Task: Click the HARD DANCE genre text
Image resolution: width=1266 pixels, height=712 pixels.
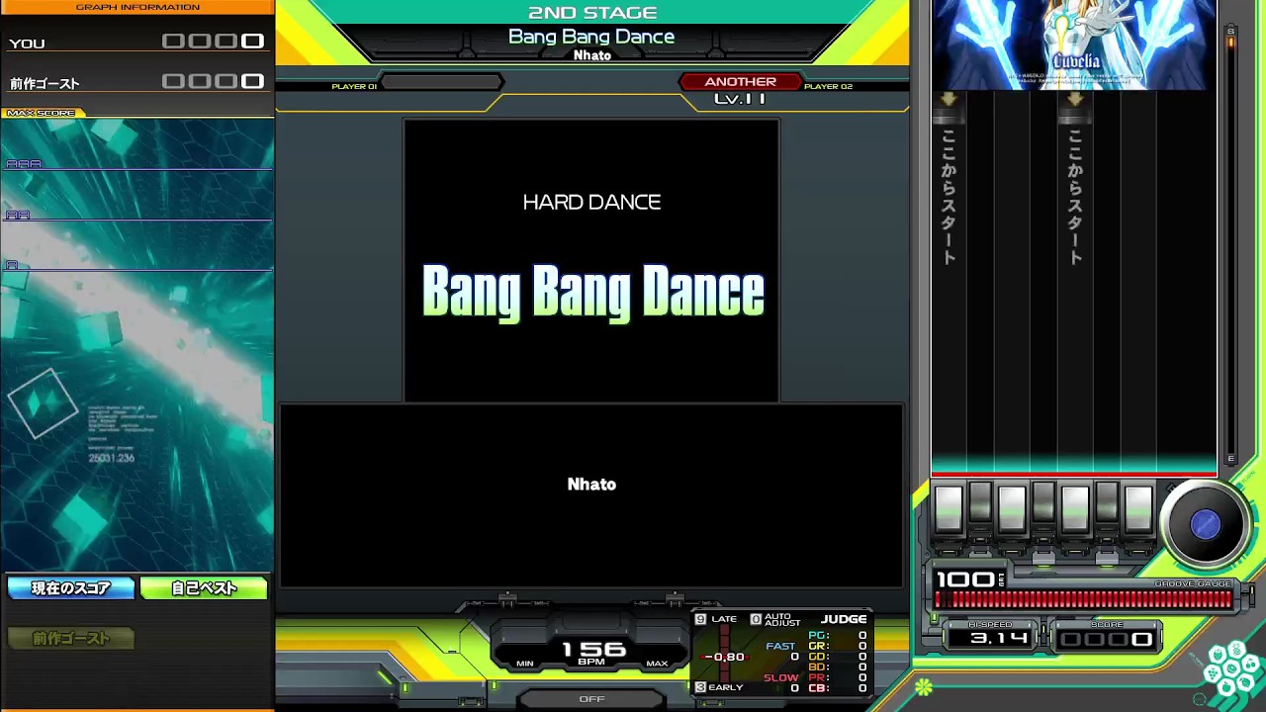Action: pyautogui.click(x=591, y=202)
